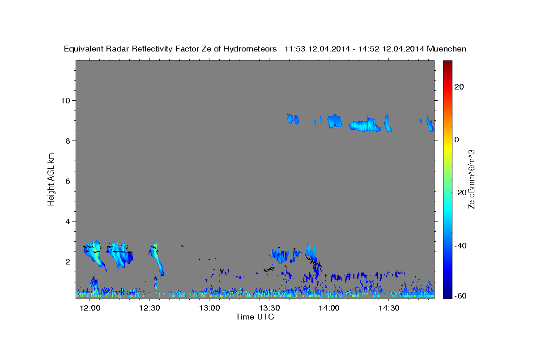Click the '12:30' time tick label
This screenshot has width=537, height=358.
tap(150, 308)
